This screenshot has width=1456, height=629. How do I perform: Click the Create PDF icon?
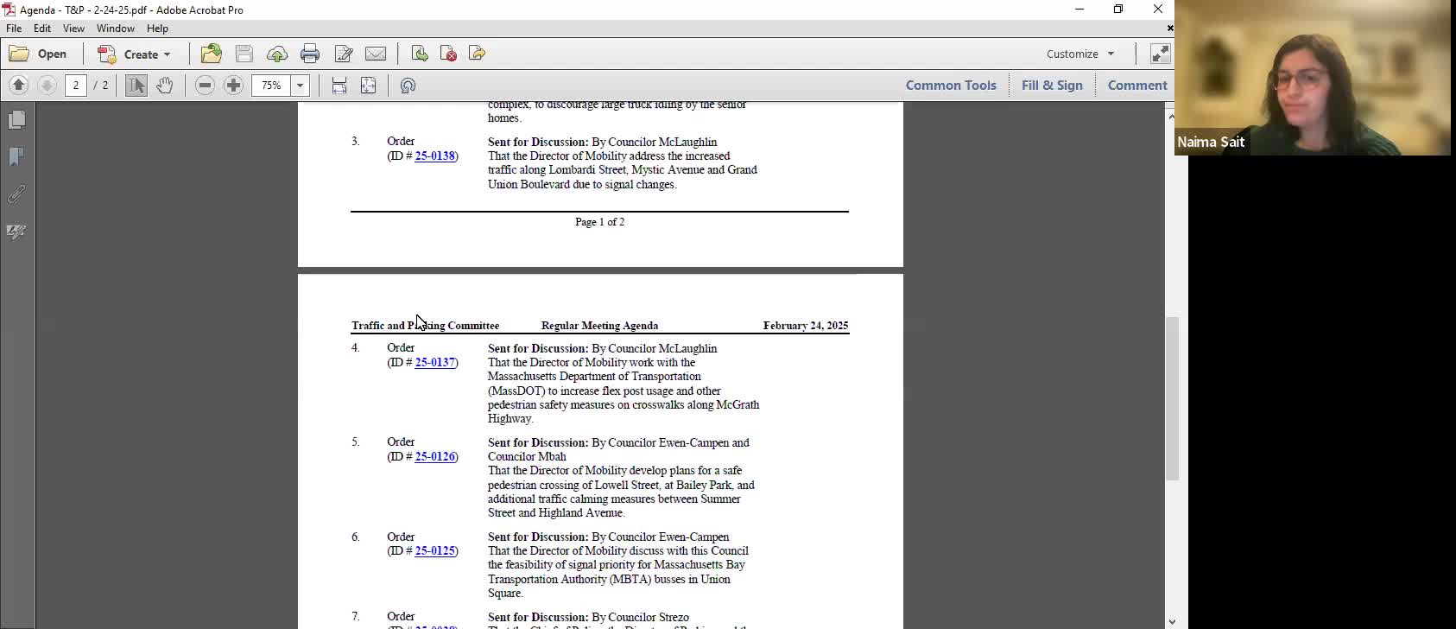click(107, 54)
